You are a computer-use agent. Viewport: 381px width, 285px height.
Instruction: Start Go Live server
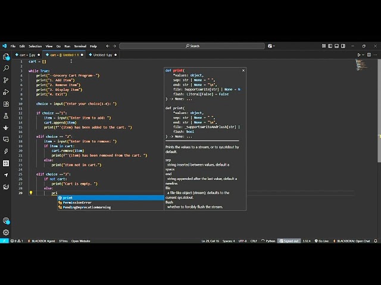coord(321,241)
